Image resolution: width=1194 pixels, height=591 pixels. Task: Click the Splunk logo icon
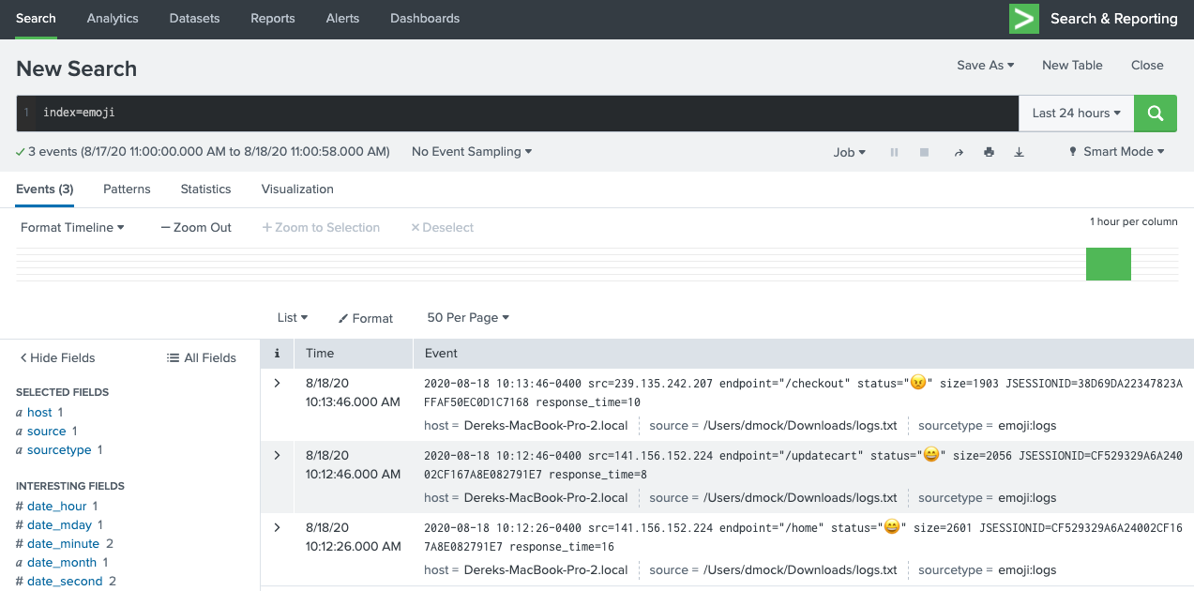pyautogui.click(x=1023, y=19)
